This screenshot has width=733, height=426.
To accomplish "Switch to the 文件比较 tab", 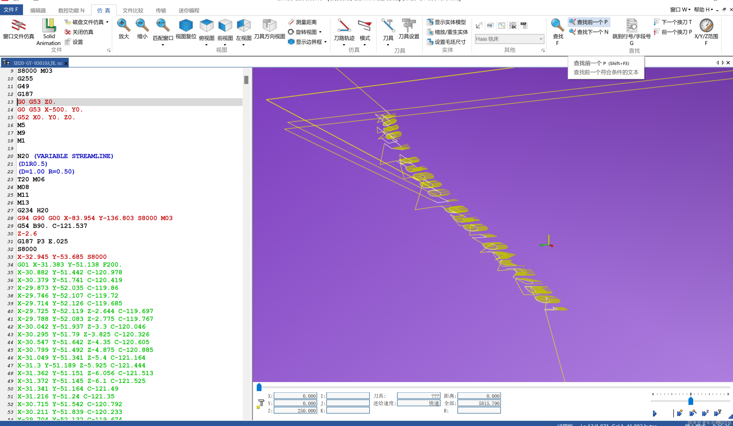I will [x=133, y=10].
